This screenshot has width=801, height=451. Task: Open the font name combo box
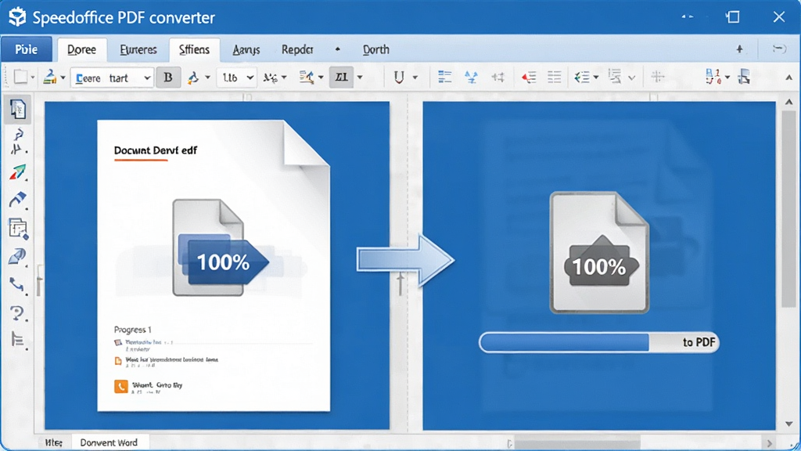[112, 78]
